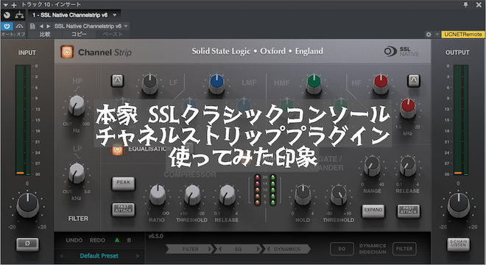Viewport: 486px width, 265px height.
Task: Click the gate HOLD knob
Action: [303, 194]
